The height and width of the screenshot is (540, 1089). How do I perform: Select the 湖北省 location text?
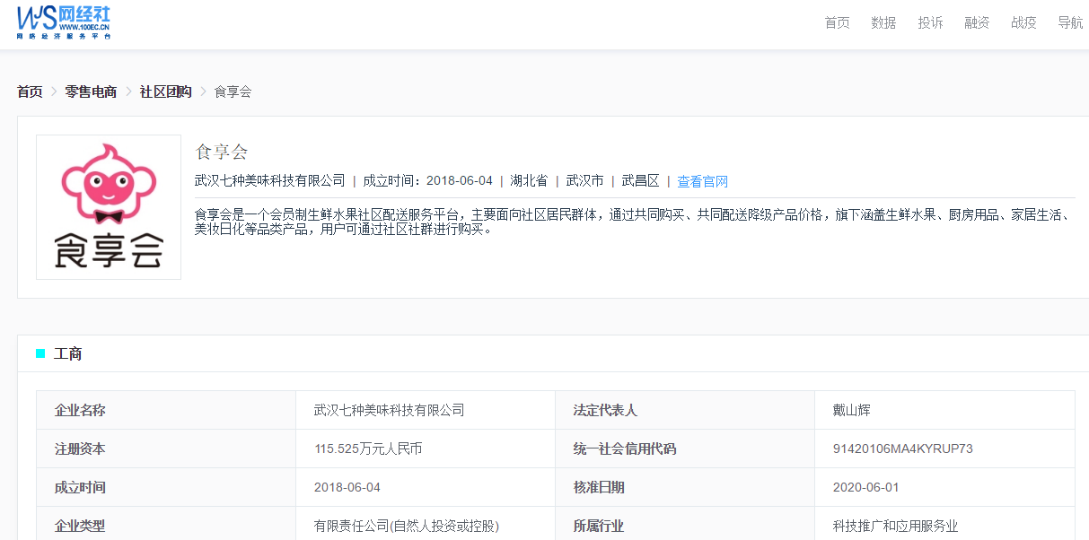coord(529,180)
